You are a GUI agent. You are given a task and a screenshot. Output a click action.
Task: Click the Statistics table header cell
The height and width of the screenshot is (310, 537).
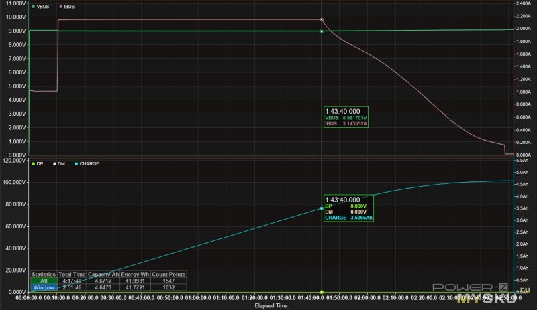point(44,274)
